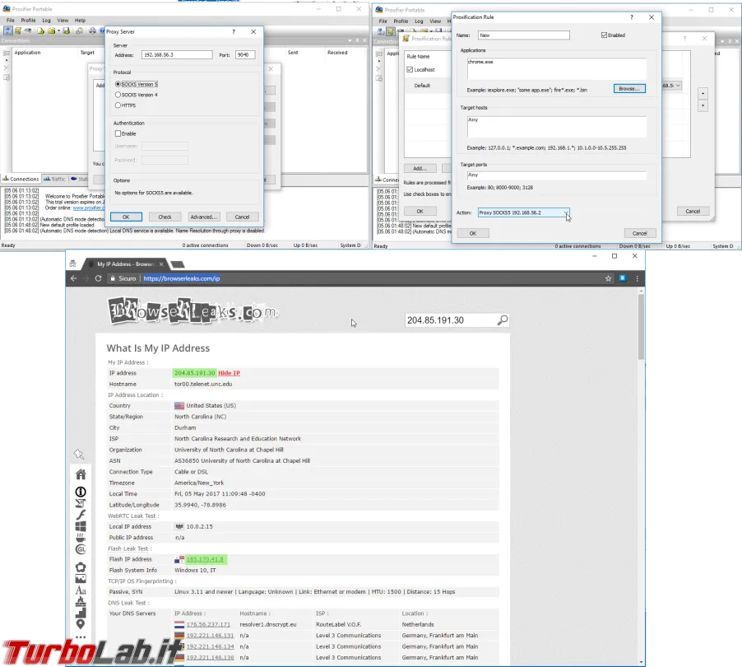
Task: Switch to Traffic tab in left Proxifier
Action: (x=55, y=179)
